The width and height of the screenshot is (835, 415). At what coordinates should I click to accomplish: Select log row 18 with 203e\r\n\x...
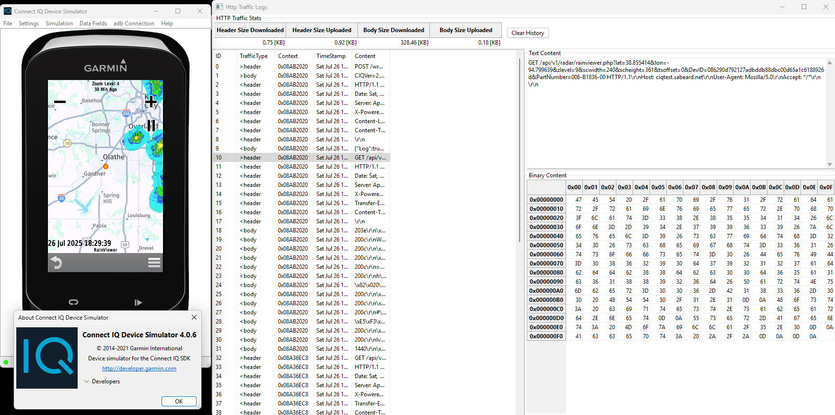point(302,231)
